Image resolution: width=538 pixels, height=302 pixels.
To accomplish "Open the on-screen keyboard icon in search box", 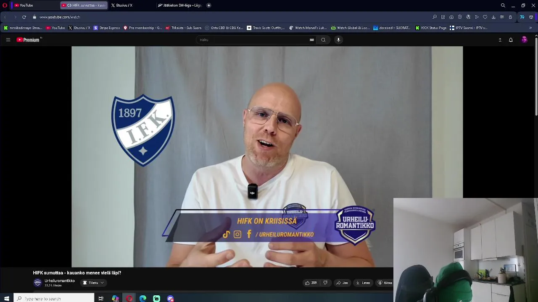I will point(312,40).
